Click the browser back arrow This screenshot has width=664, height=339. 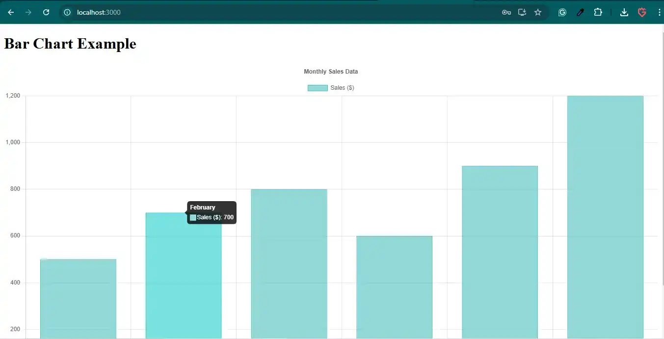11,12
